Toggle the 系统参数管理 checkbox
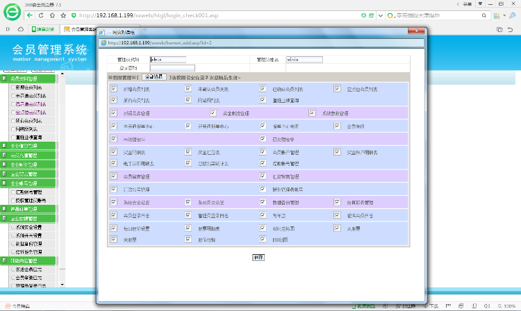 click(x=313, y=112)
